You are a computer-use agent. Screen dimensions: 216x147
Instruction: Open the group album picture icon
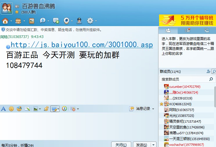[x=31, y=21]
